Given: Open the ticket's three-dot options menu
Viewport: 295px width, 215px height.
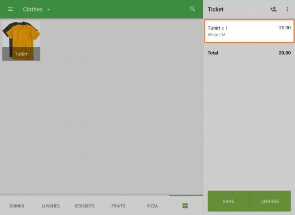Looking at the screenshot, I should [x=287, y=9].
